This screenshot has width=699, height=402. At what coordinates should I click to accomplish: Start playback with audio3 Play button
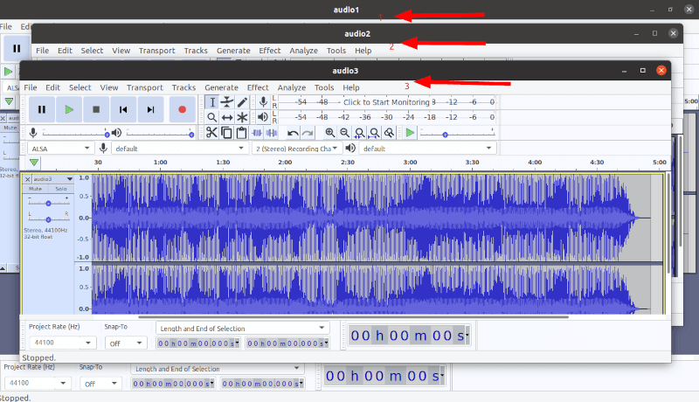[x=69, y=109]
